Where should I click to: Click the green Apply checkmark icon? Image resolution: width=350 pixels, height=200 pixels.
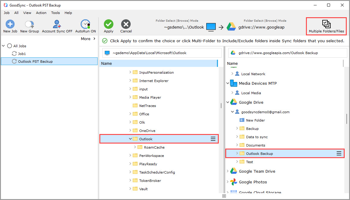tap(108, 24)
